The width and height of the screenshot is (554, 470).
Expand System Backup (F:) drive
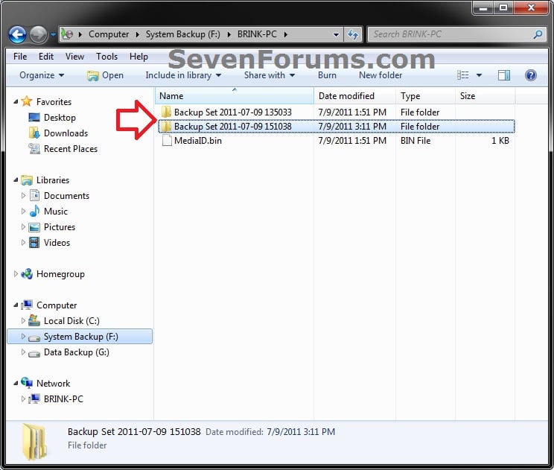[23, 337]
